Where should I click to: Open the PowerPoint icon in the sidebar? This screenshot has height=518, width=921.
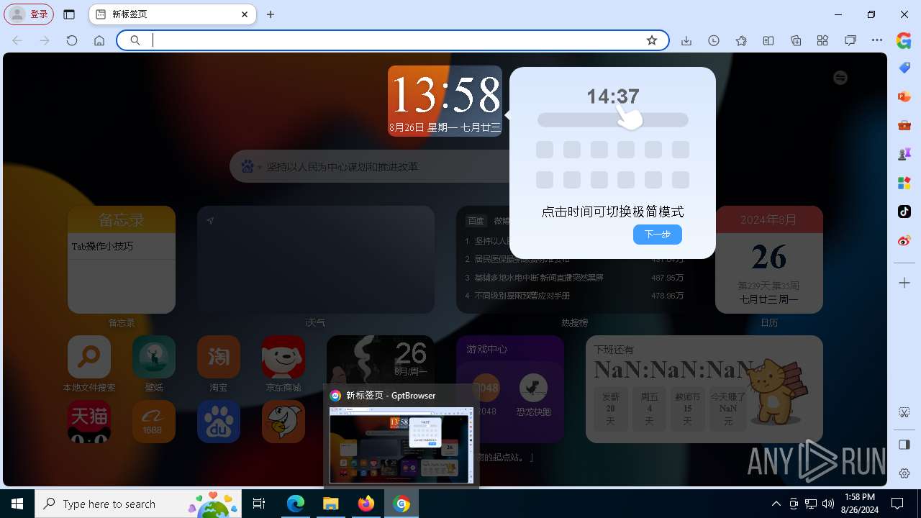pyautogui.click(x=904, y=96)
